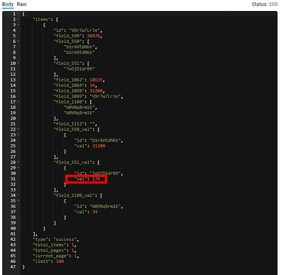Click the Status: 200 indicator
Viewport: 283px width, 275px height.
pyautogui.click(x=264, y=4)
